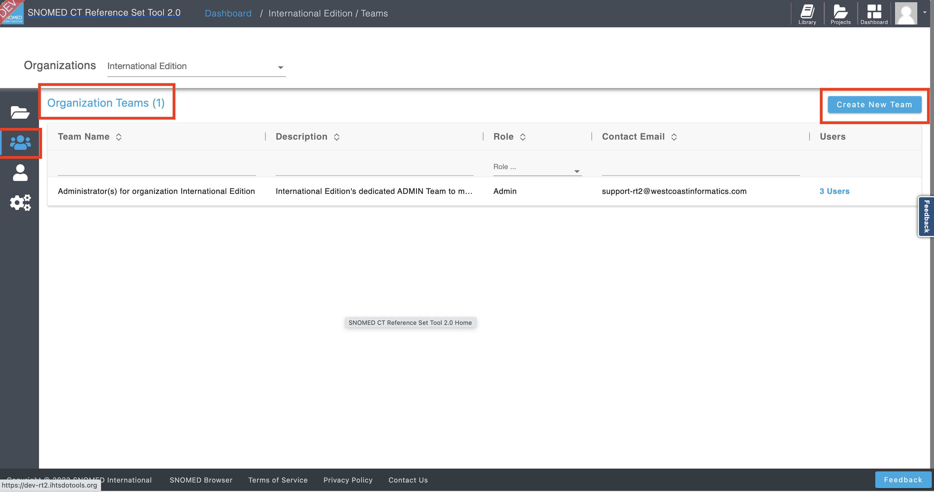Sort by Role column arrows
The image size is (934, 492).
[x=522, y=137]
